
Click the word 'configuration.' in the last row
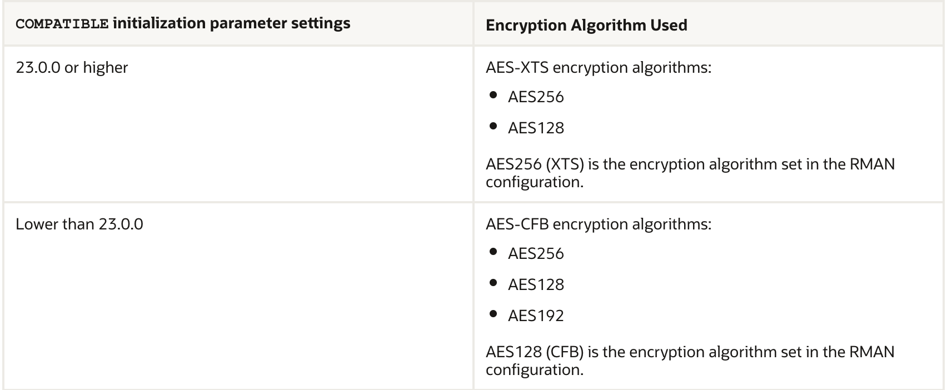(534, 370)
